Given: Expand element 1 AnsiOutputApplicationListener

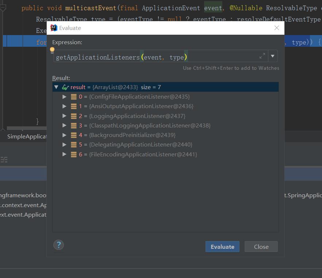Looking at the screenshot, I should pyautogui.click(x=64, y=106).
